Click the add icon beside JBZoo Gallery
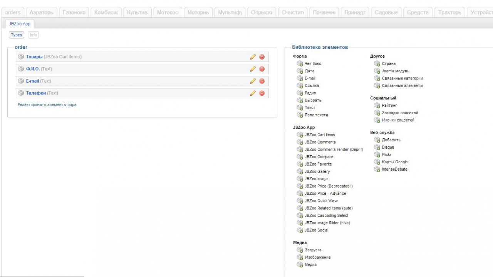The image size is (493, 277). 300,171
